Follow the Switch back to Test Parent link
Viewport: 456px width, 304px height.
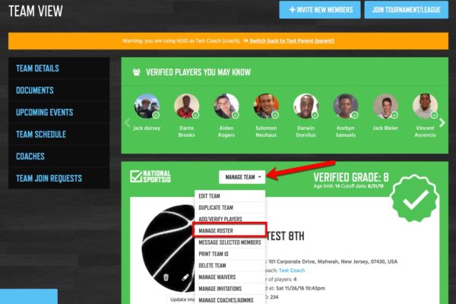(x=292, y=41)
